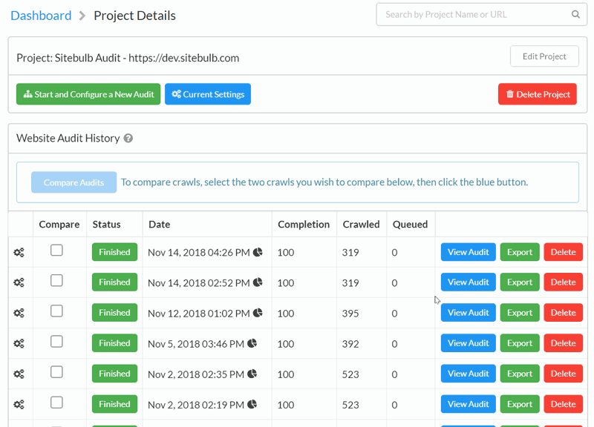The image size is (594, 427).
Task: Tick compare checkbox for Nov 14 02:52 PM audit
Action: (56, 281)
